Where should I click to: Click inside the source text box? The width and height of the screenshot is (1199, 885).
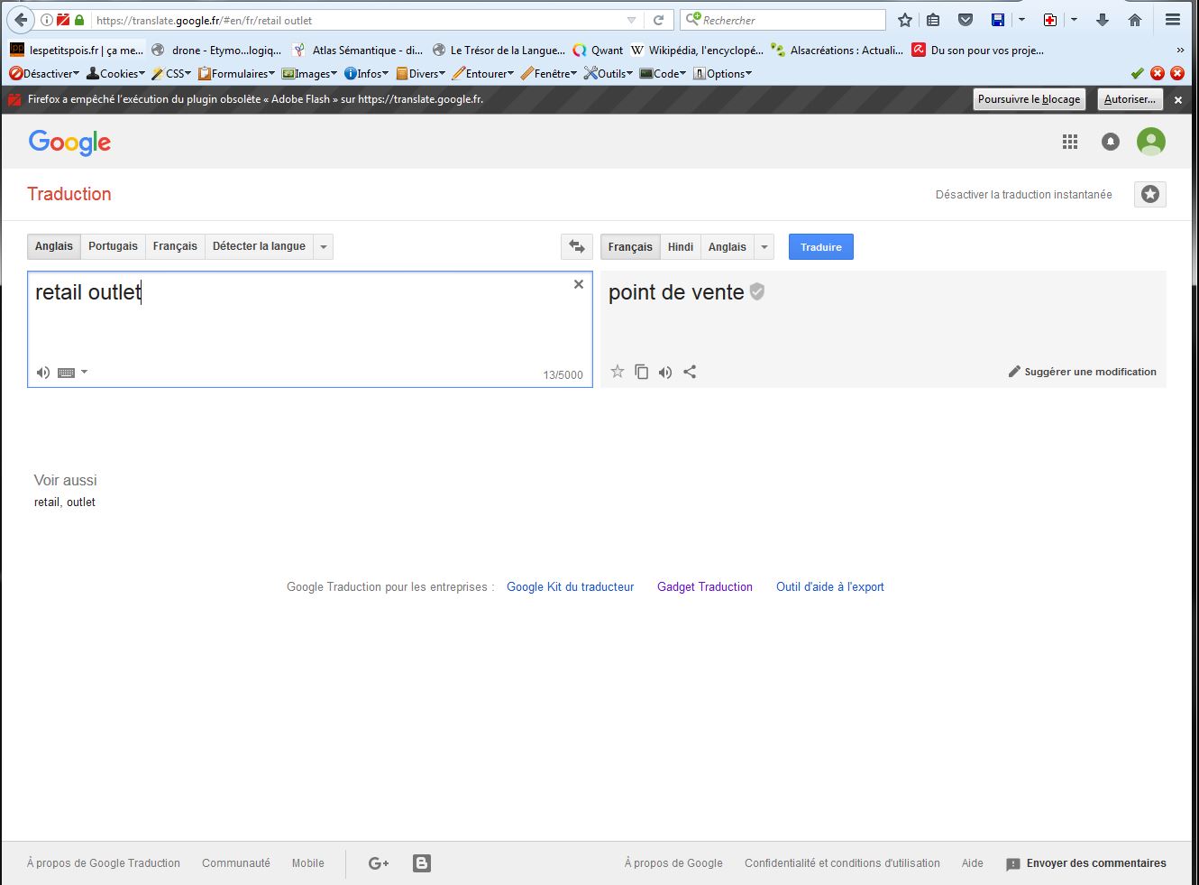click(x=297, y=325)
